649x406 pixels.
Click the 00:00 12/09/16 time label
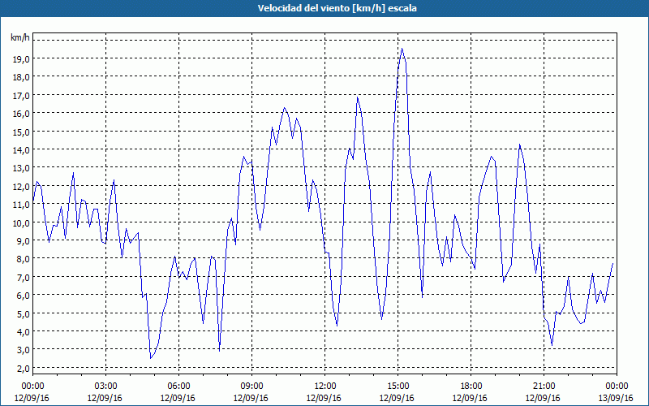click(x=32, y=392)
